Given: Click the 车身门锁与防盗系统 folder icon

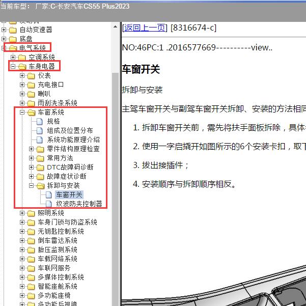Looking at the screenshot, I should [31, 222].
